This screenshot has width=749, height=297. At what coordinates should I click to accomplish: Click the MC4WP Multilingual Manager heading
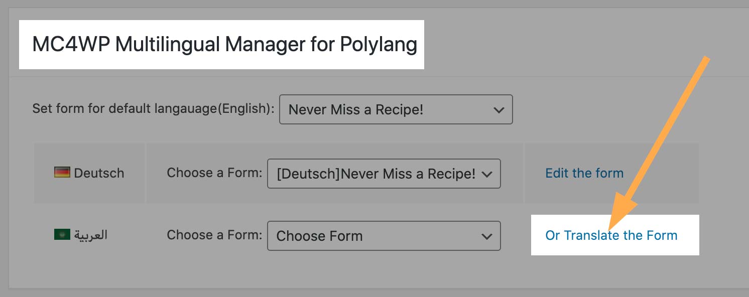click(x=224, y=45)
